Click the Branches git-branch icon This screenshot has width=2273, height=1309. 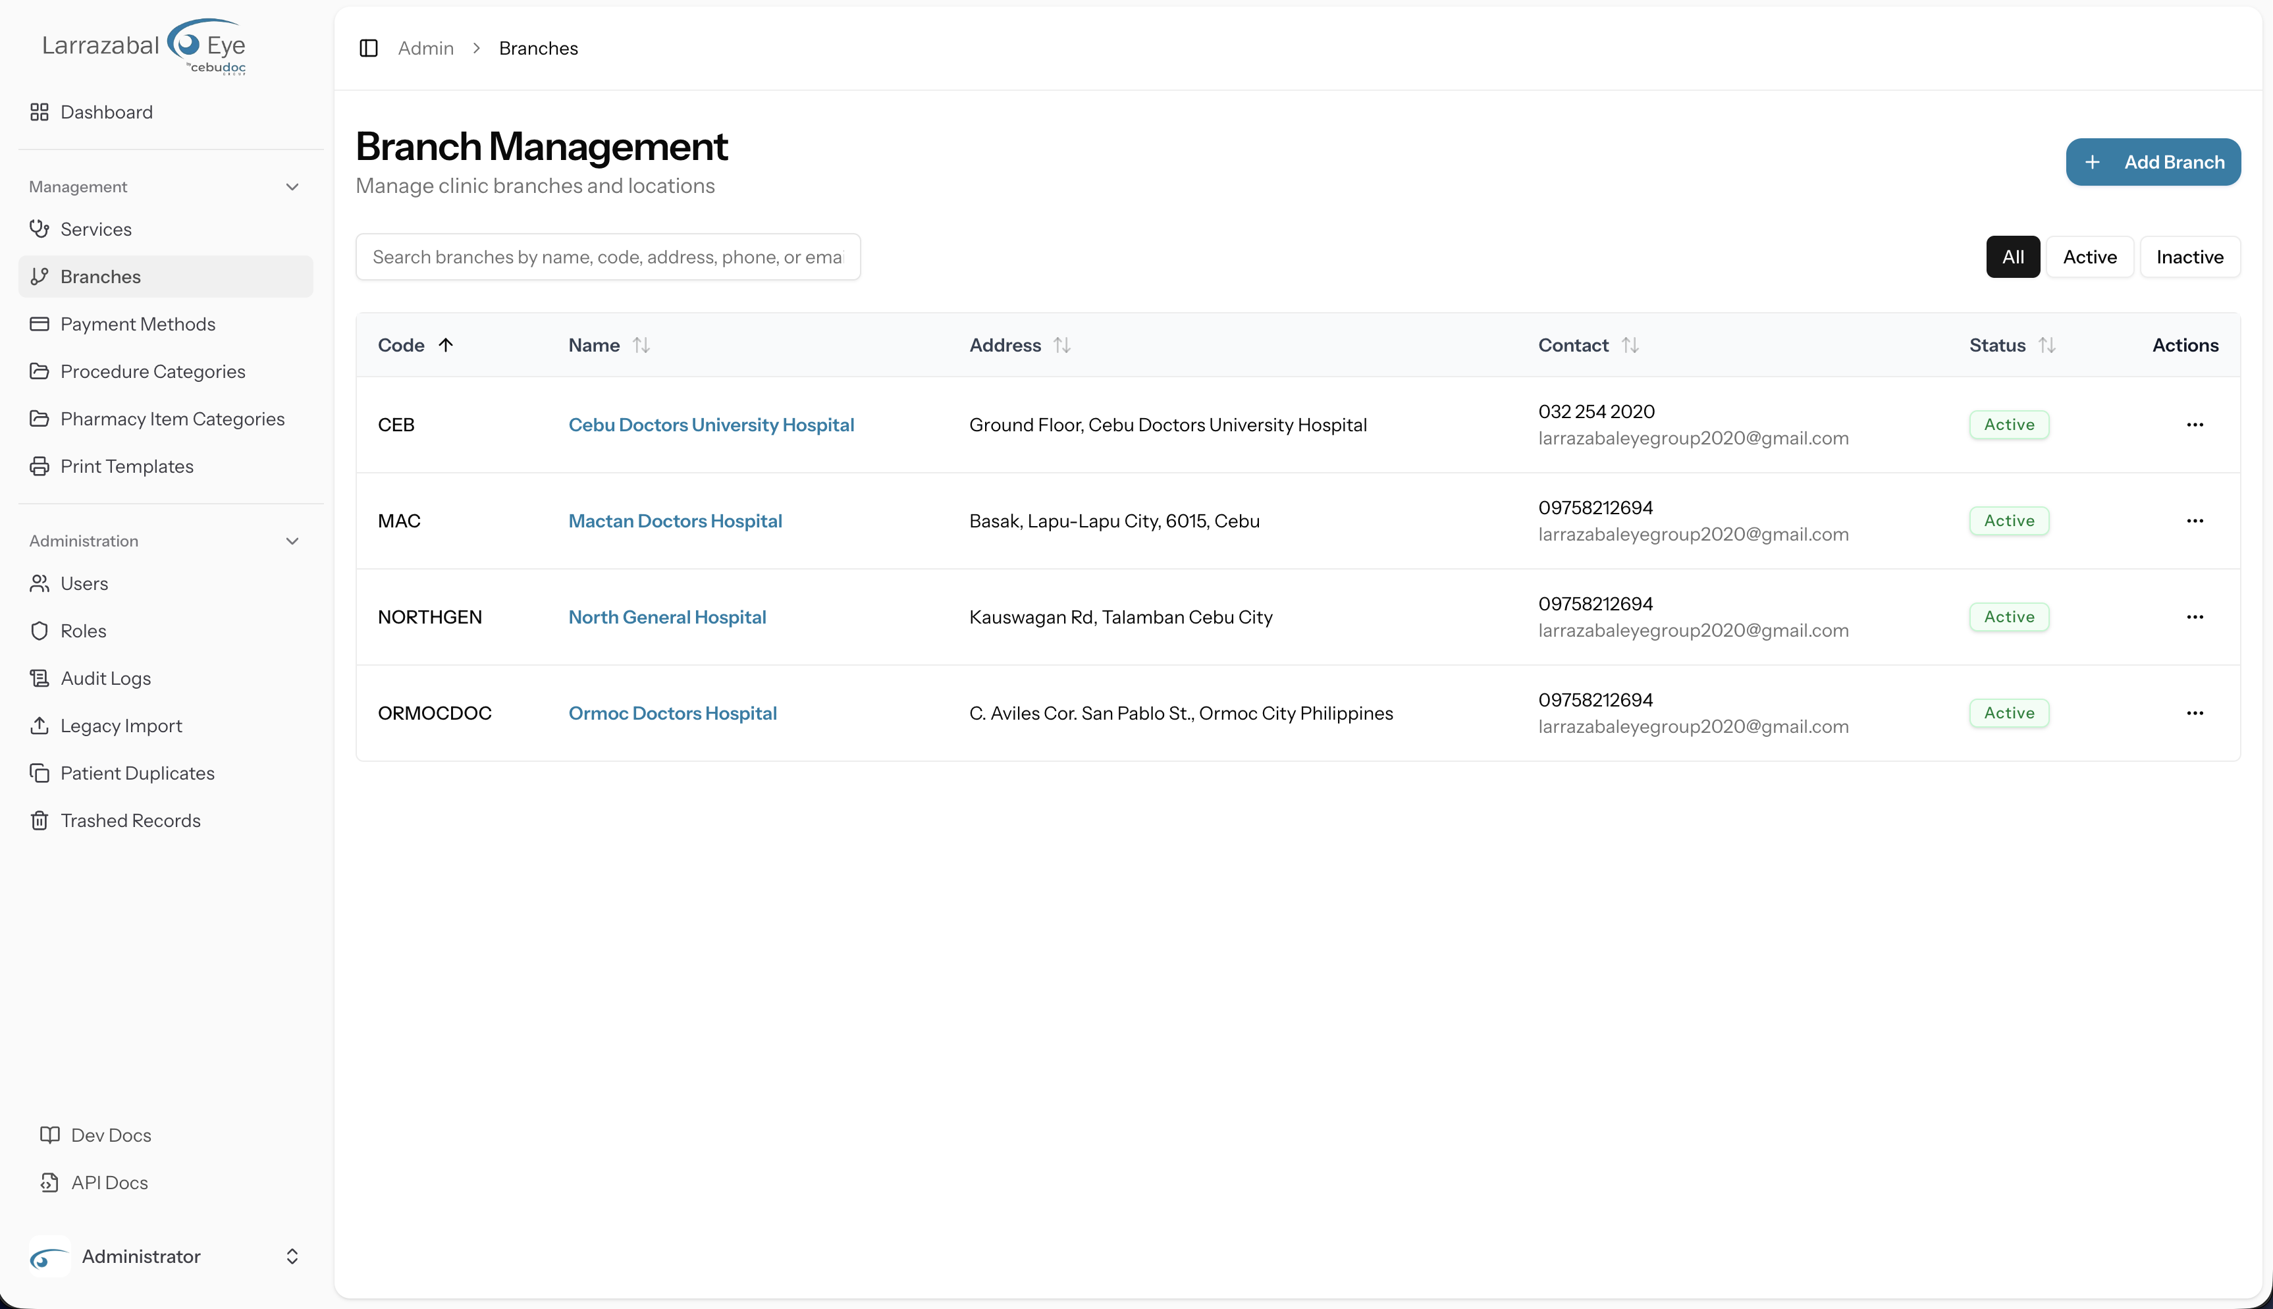39,276
